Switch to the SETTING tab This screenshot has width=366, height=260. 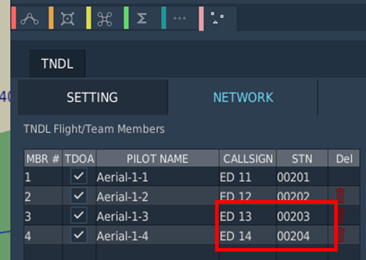[93, 97]
